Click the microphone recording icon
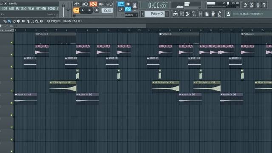This screenshot has width=272, height=153. click(x=258, y=5)
